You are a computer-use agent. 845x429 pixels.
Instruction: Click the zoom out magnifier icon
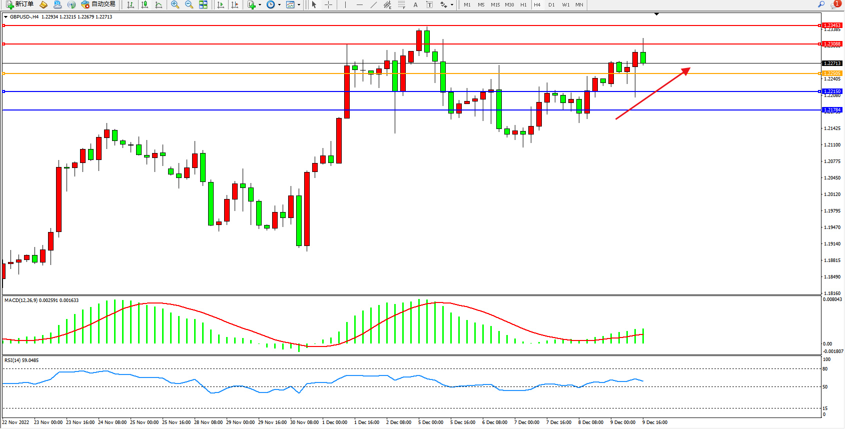pyautogui.click(x=189, y=4)
